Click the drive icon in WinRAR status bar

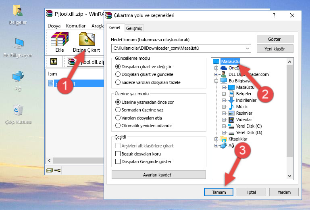click(x=50, y=170)
